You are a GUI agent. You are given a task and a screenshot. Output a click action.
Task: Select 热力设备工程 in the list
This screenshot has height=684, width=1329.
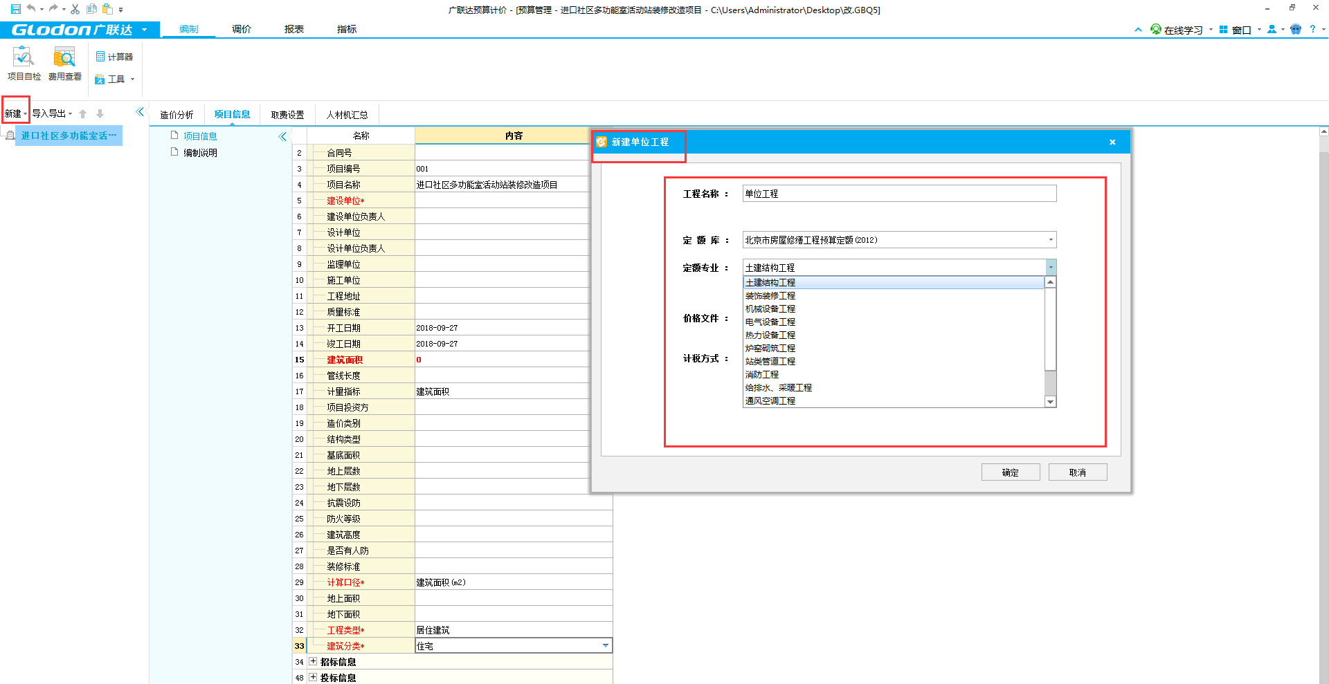tap(893, 335)
